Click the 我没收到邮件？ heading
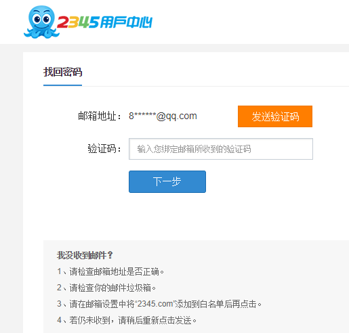This screenshot has height=333, width=349. point(85,255)
